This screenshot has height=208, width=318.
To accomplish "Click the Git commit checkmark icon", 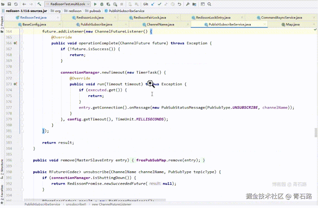I will click(x=159, y=4).
